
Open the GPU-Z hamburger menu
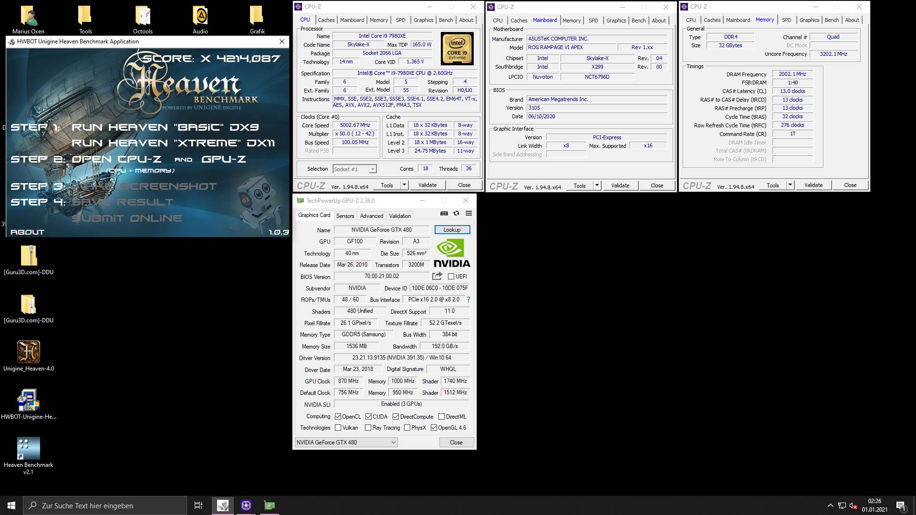pyautogui.click(x=468, y=213)
